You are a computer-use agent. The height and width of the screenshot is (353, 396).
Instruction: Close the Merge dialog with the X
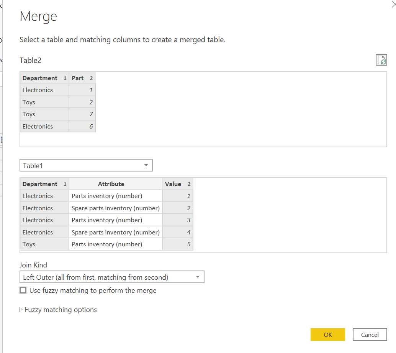tap(394, 4)
